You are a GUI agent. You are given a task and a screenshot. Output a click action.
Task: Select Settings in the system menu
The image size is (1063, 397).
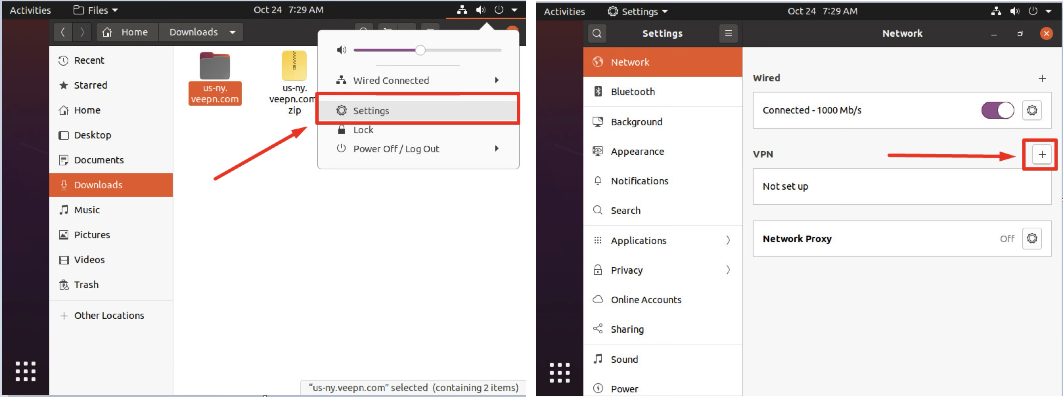click(x=371, y=111)
